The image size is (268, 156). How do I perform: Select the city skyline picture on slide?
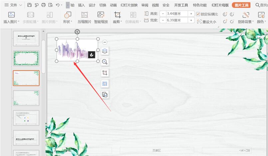point(77,50)
